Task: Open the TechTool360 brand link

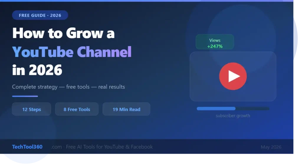Action: (x=27, y=147)
